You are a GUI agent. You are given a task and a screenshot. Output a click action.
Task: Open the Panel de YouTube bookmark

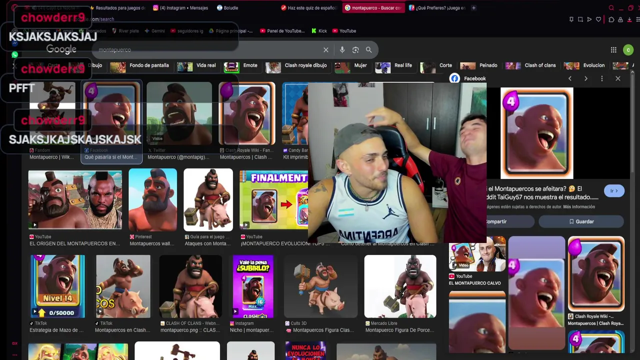pyautogui.click(x=282, y=31)
